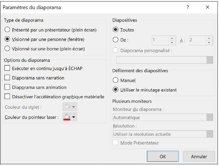The width and height of the screenshot is (219, 166).
Task: Click the Annuler button
Action: tap(199, 156)
